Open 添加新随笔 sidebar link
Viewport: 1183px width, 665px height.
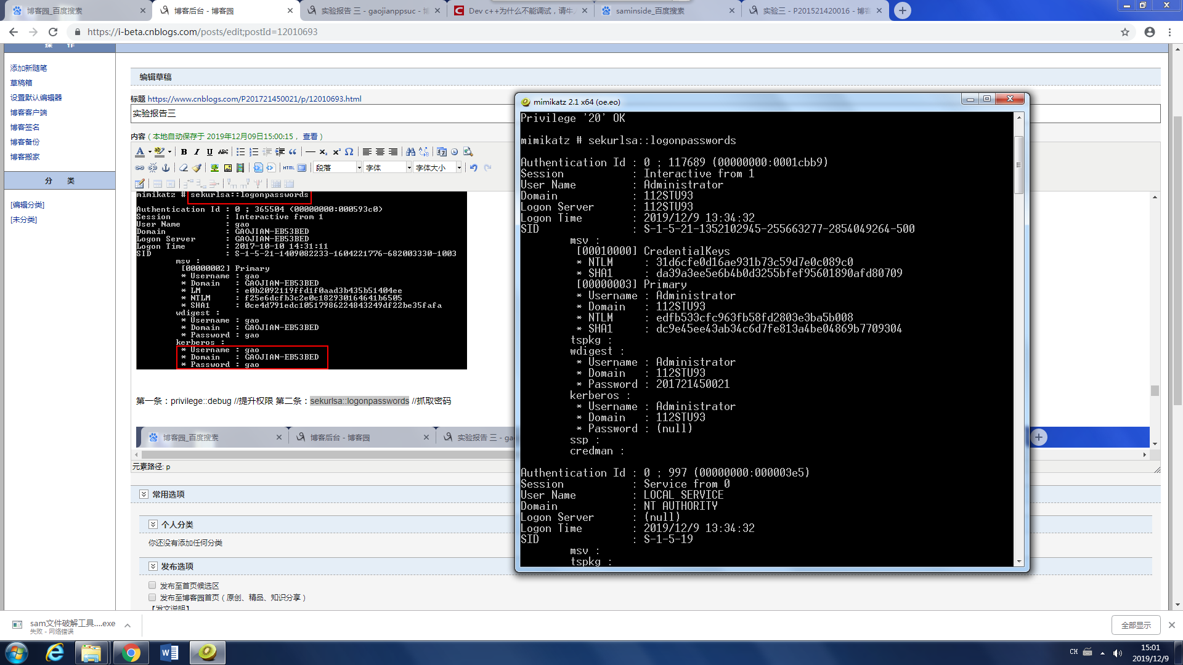[x=28, y=68]
